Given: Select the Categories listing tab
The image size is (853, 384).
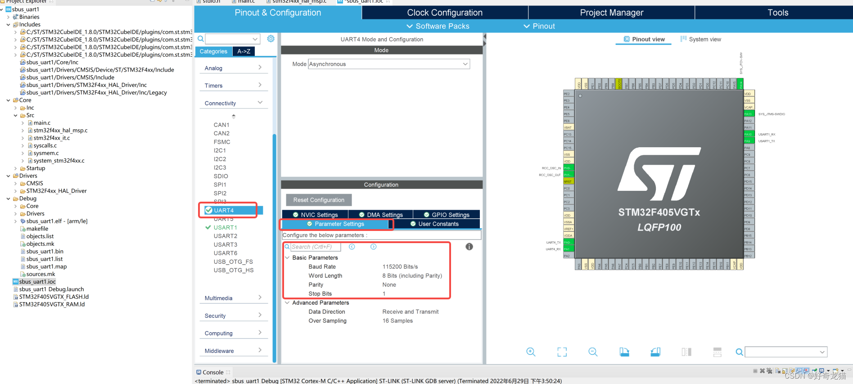Looking at the screenshot, I should [213, 51].
